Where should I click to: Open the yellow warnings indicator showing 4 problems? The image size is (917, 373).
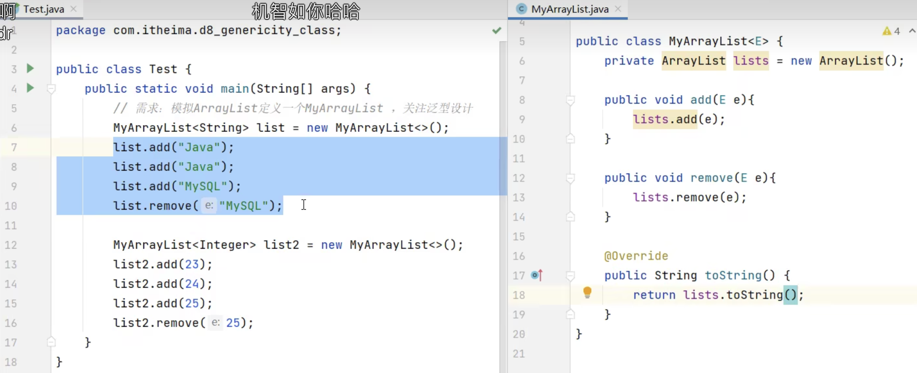(x=891, y=31)
